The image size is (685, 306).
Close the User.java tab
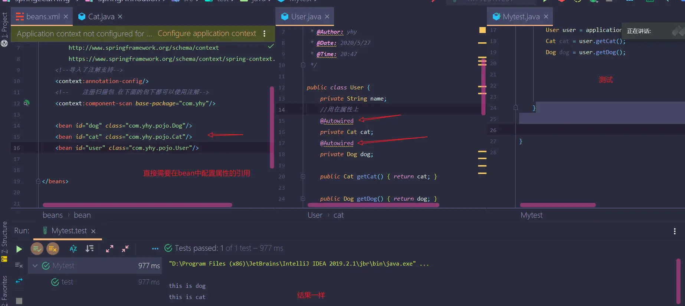coord(327,17)
